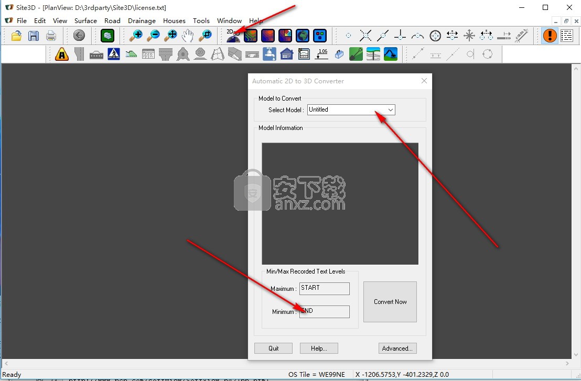Click the water tap drainage icon
Screen dimensions: 581x381
coord(270,55)
